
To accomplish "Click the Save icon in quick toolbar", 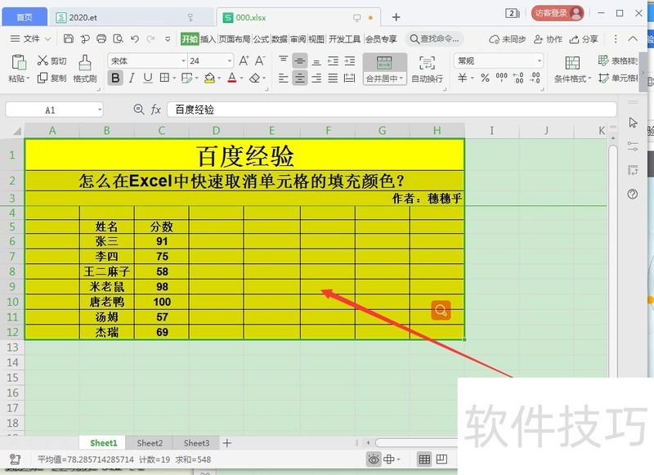I will click(x=69, y=38).
